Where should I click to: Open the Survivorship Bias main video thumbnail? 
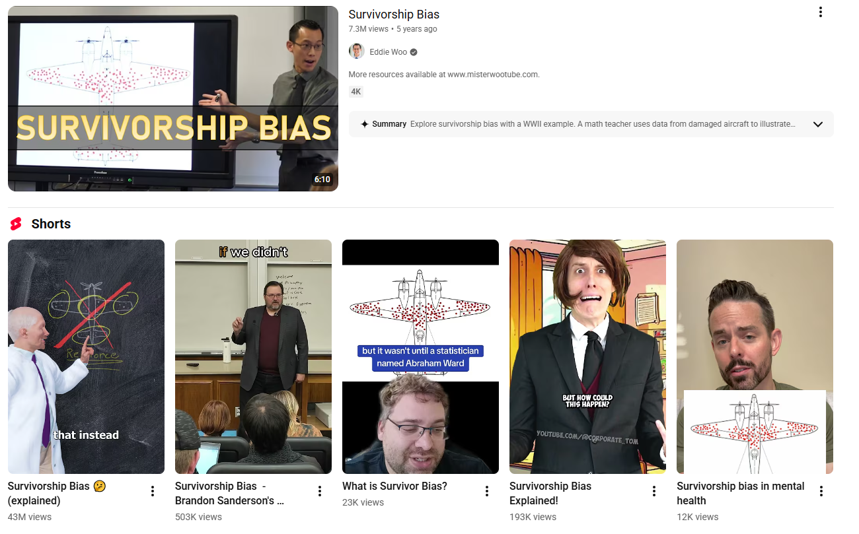click(173, 99)
